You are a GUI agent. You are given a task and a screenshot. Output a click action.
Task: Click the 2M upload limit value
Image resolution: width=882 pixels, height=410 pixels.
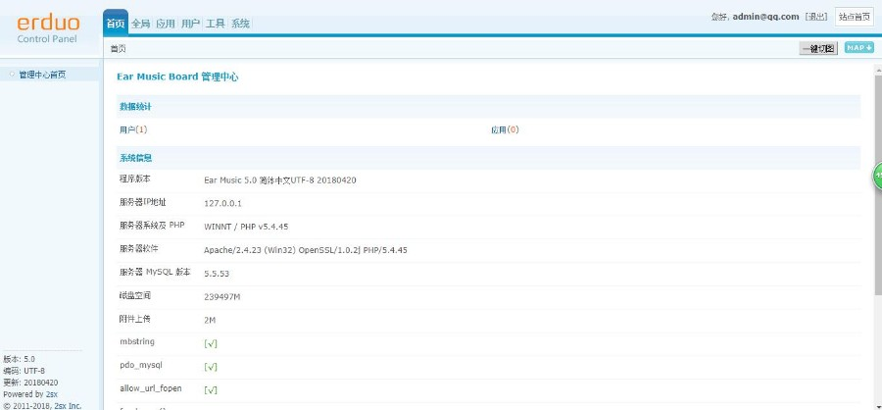coord(210,321)
